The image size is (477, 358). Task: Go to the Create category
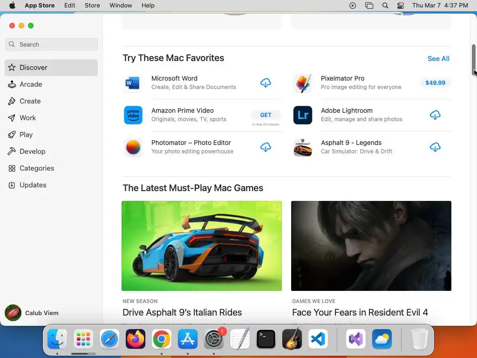(51, 101)
